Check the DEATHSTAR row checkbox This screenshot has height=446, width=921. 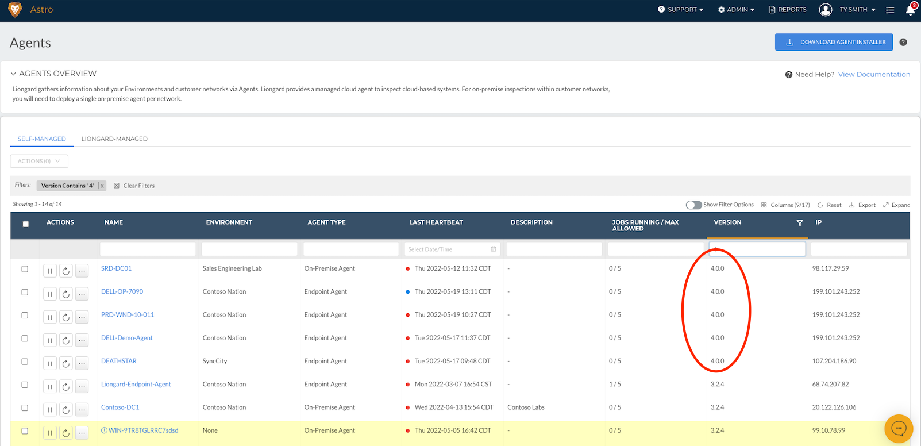[x=25, y=362]
